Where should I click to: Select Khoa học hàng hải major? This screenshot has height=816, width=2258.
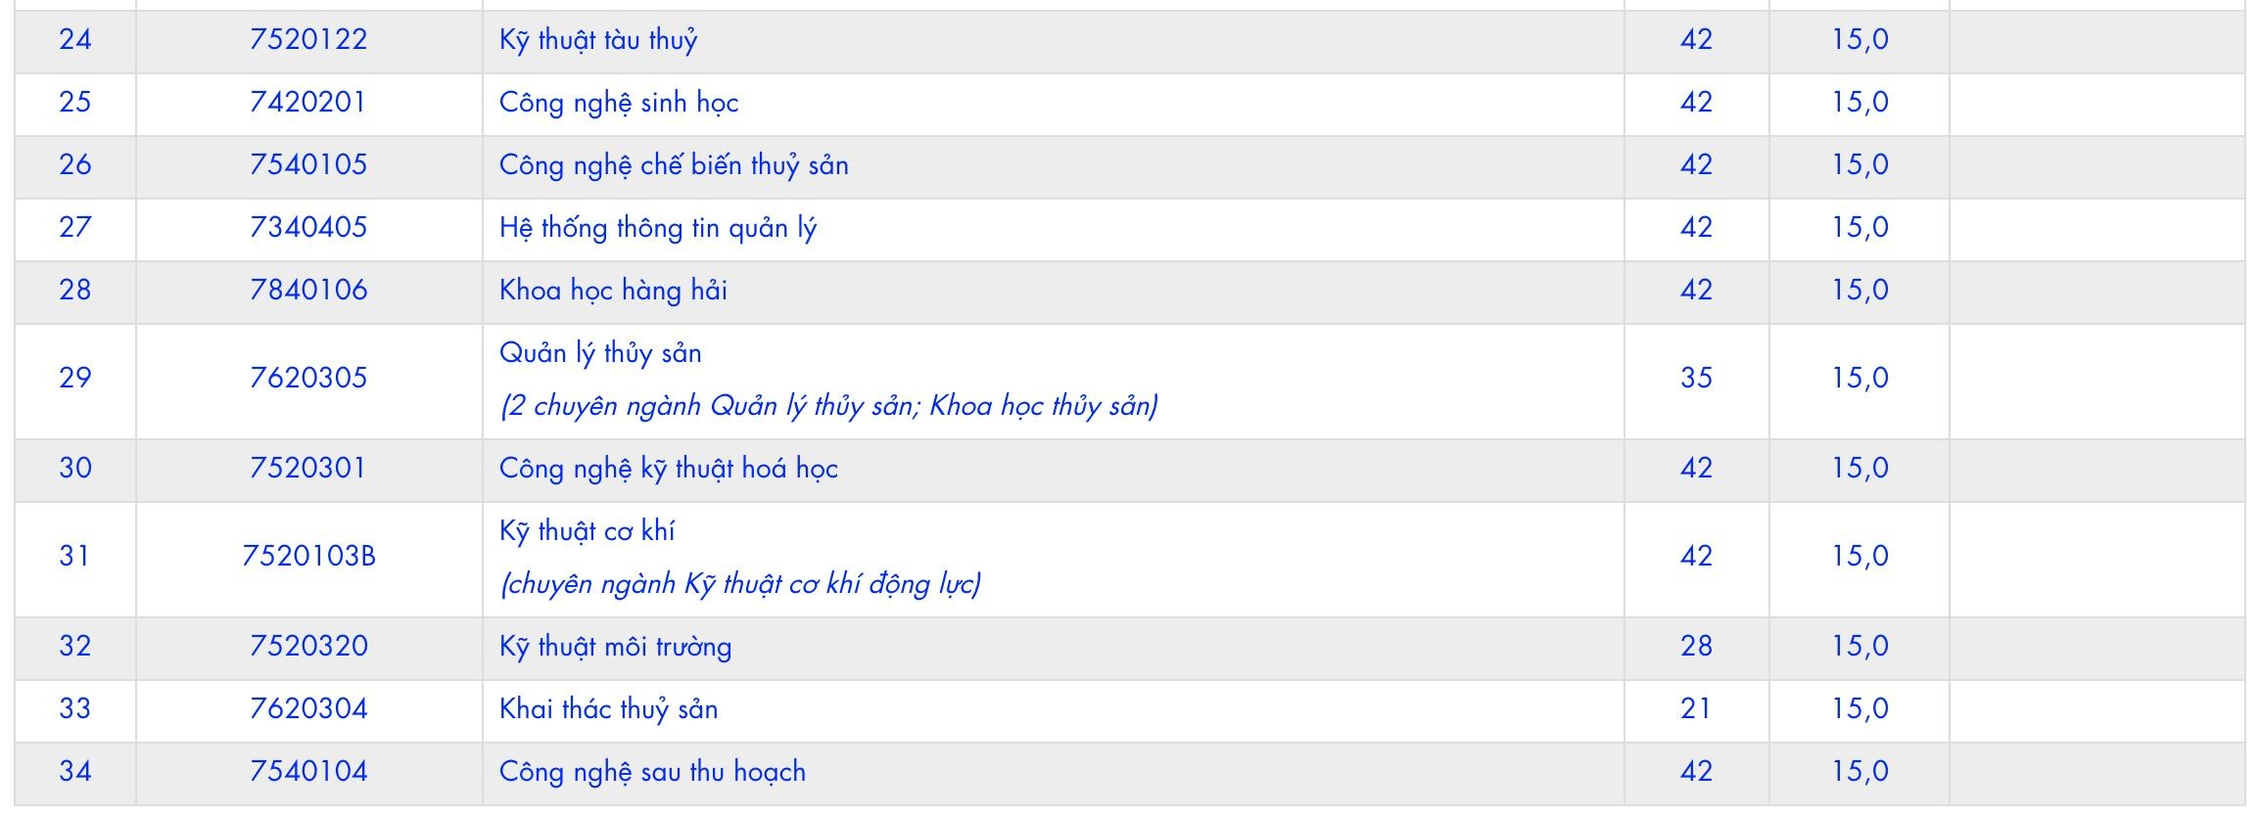[612, 291]
